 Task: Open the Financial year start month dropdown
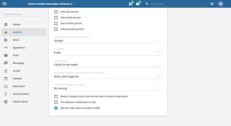[x=108, y=41]
